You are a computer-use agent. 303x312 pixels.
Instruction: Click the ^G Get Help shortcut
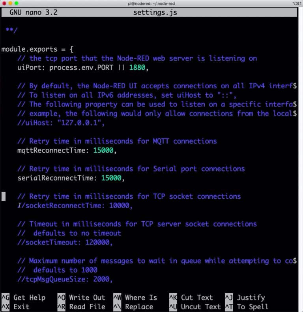(x=24, y=298)
